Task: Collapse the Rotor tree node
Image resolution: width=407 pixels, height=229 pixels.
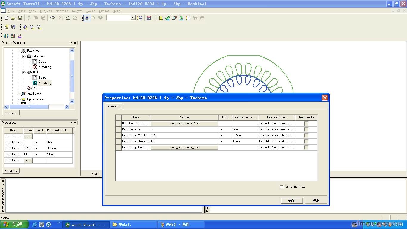Action: pyautogui.click(x=24, y=72)
